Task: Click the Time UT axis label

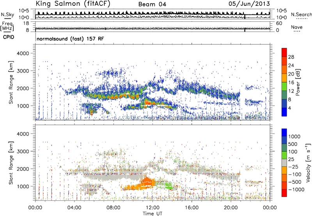Action: click(x=152, y=214)
